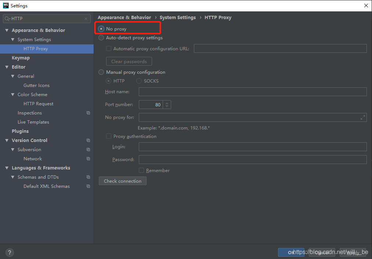372x259 pixels.
Task: Open the help question mark button
Action: (10, 252)
